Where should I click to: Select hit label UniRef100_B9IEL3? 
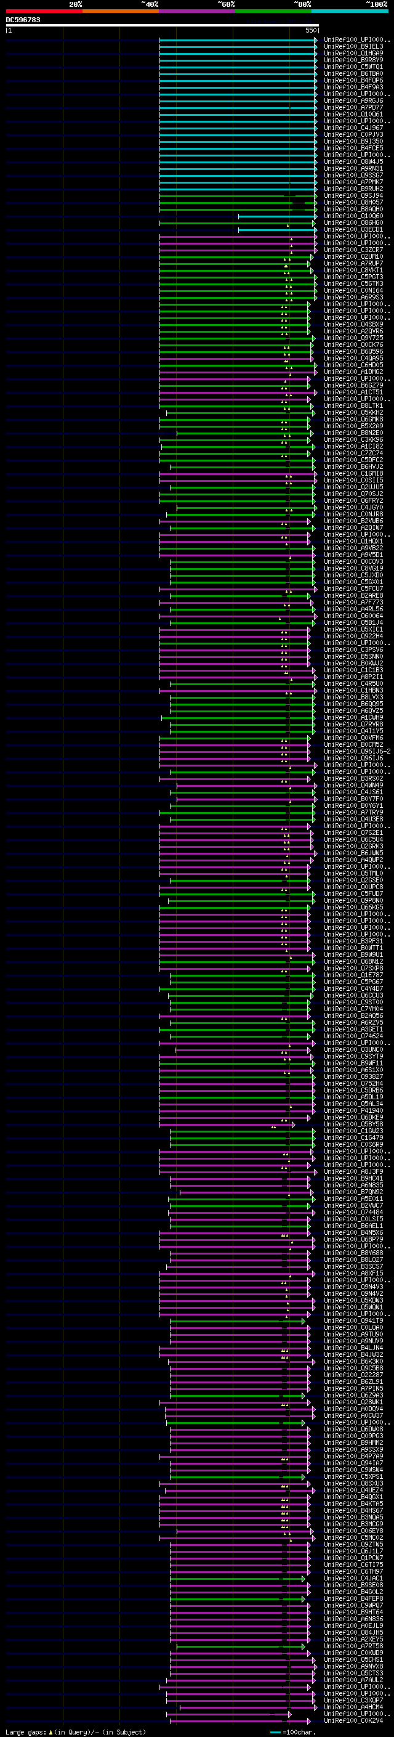point(353,47)
